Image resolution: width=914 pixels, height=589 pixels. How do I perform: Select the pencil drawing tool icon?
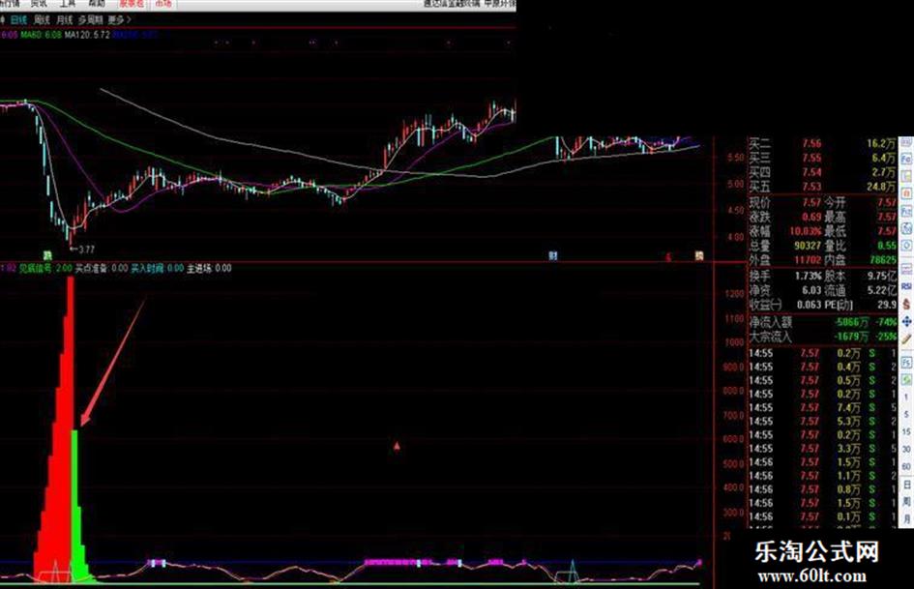click(906, 339)
